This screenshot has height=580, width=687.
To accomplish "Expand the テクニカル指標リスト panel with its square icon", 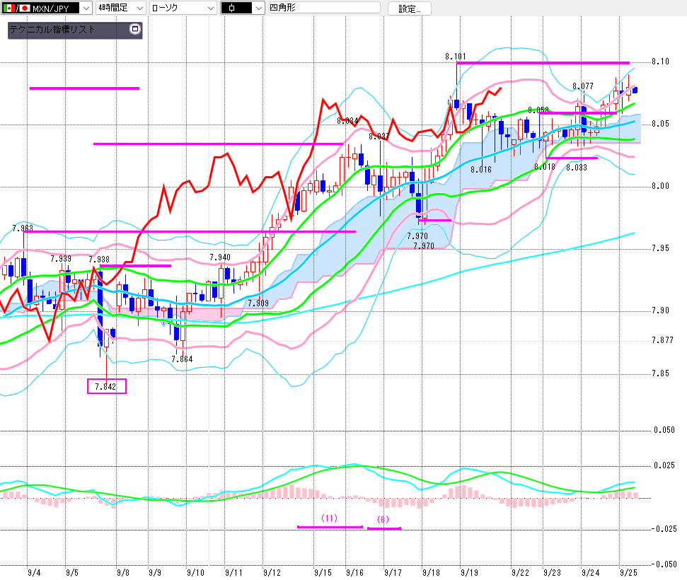I will pos(136,30).
